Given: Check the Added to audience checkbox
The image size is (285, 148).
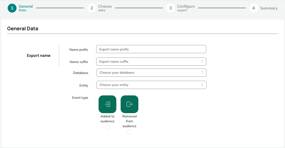Looking at the screenshot, I should click(107, 127).
